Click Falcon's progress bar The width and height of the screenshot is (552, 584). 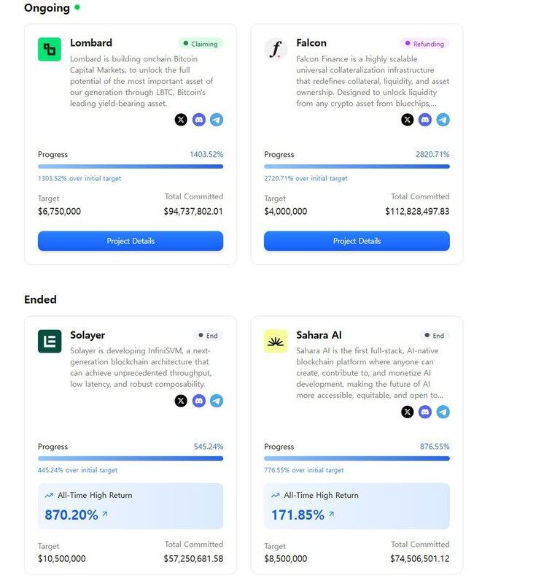tap(357, 166)
